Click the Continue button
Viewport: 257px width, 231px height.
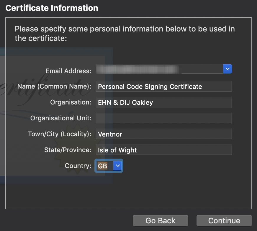tap(224, 220)
